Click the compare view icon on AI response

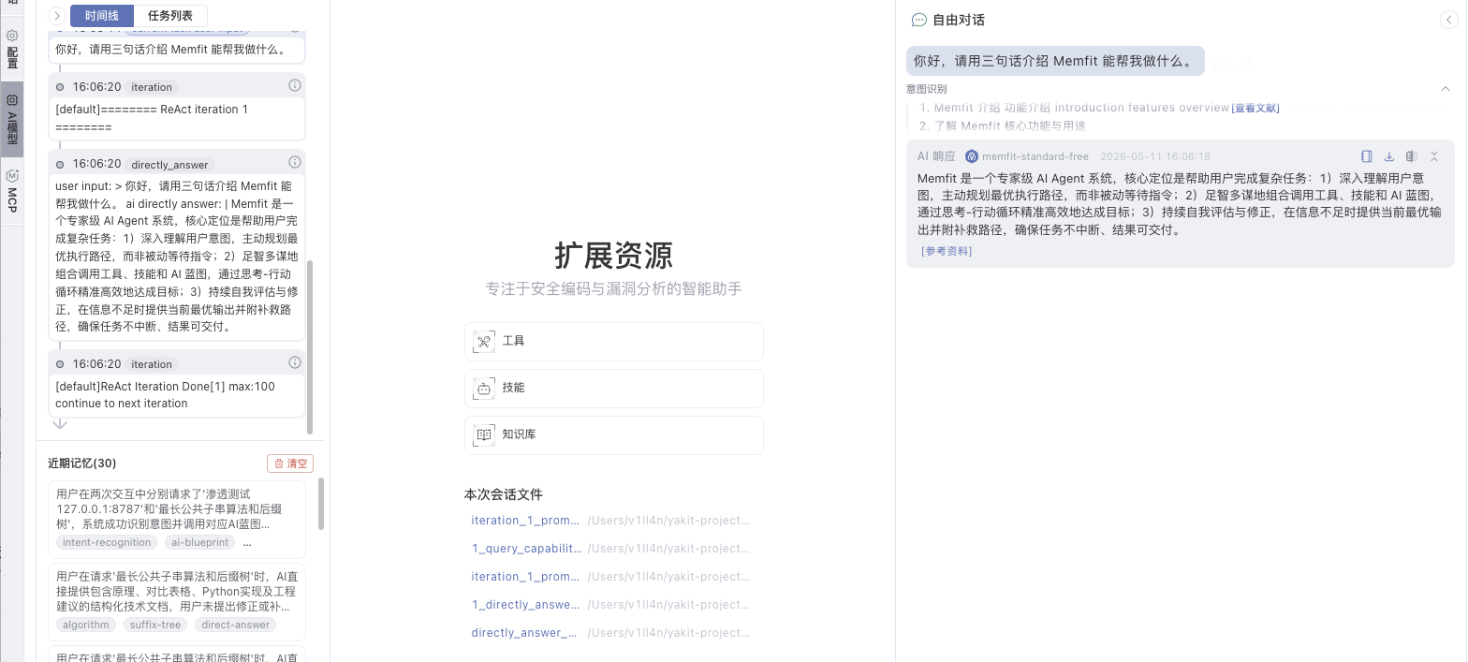(1412, 156)
